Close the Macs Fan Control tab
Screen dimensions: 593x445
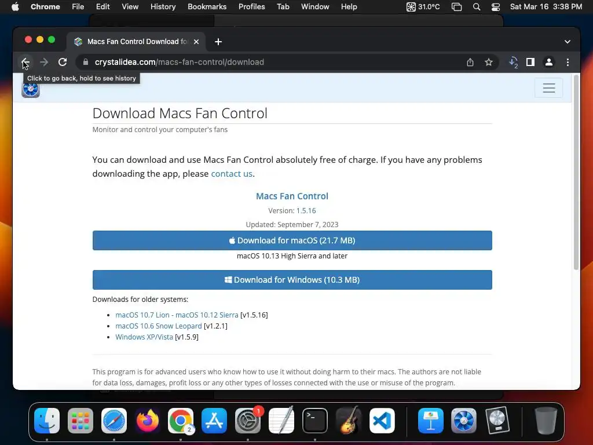click(196, 42)
